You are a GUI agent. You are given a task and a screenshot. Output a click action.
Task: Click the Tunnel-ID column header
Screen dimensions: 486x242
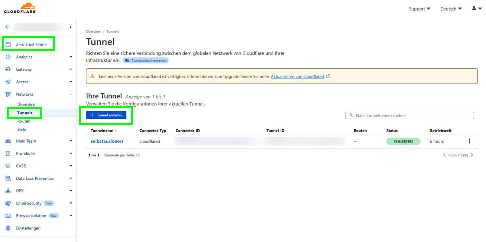(275, 131)
